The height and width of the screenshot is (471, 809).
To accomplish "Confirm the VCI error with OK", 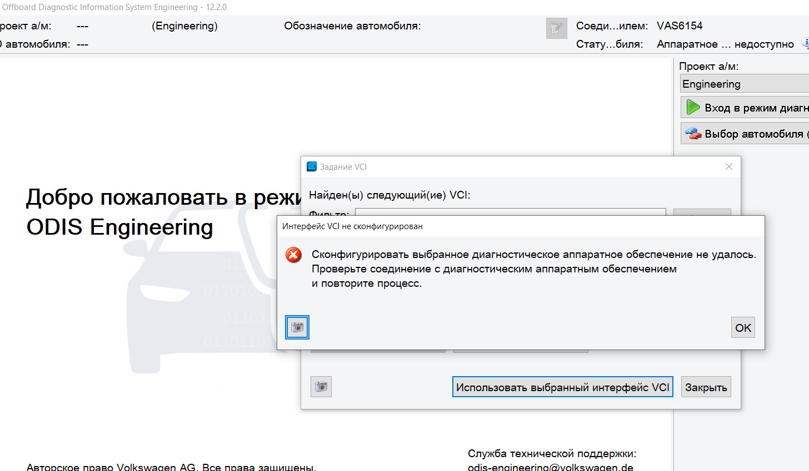I will tap(743, 327).
